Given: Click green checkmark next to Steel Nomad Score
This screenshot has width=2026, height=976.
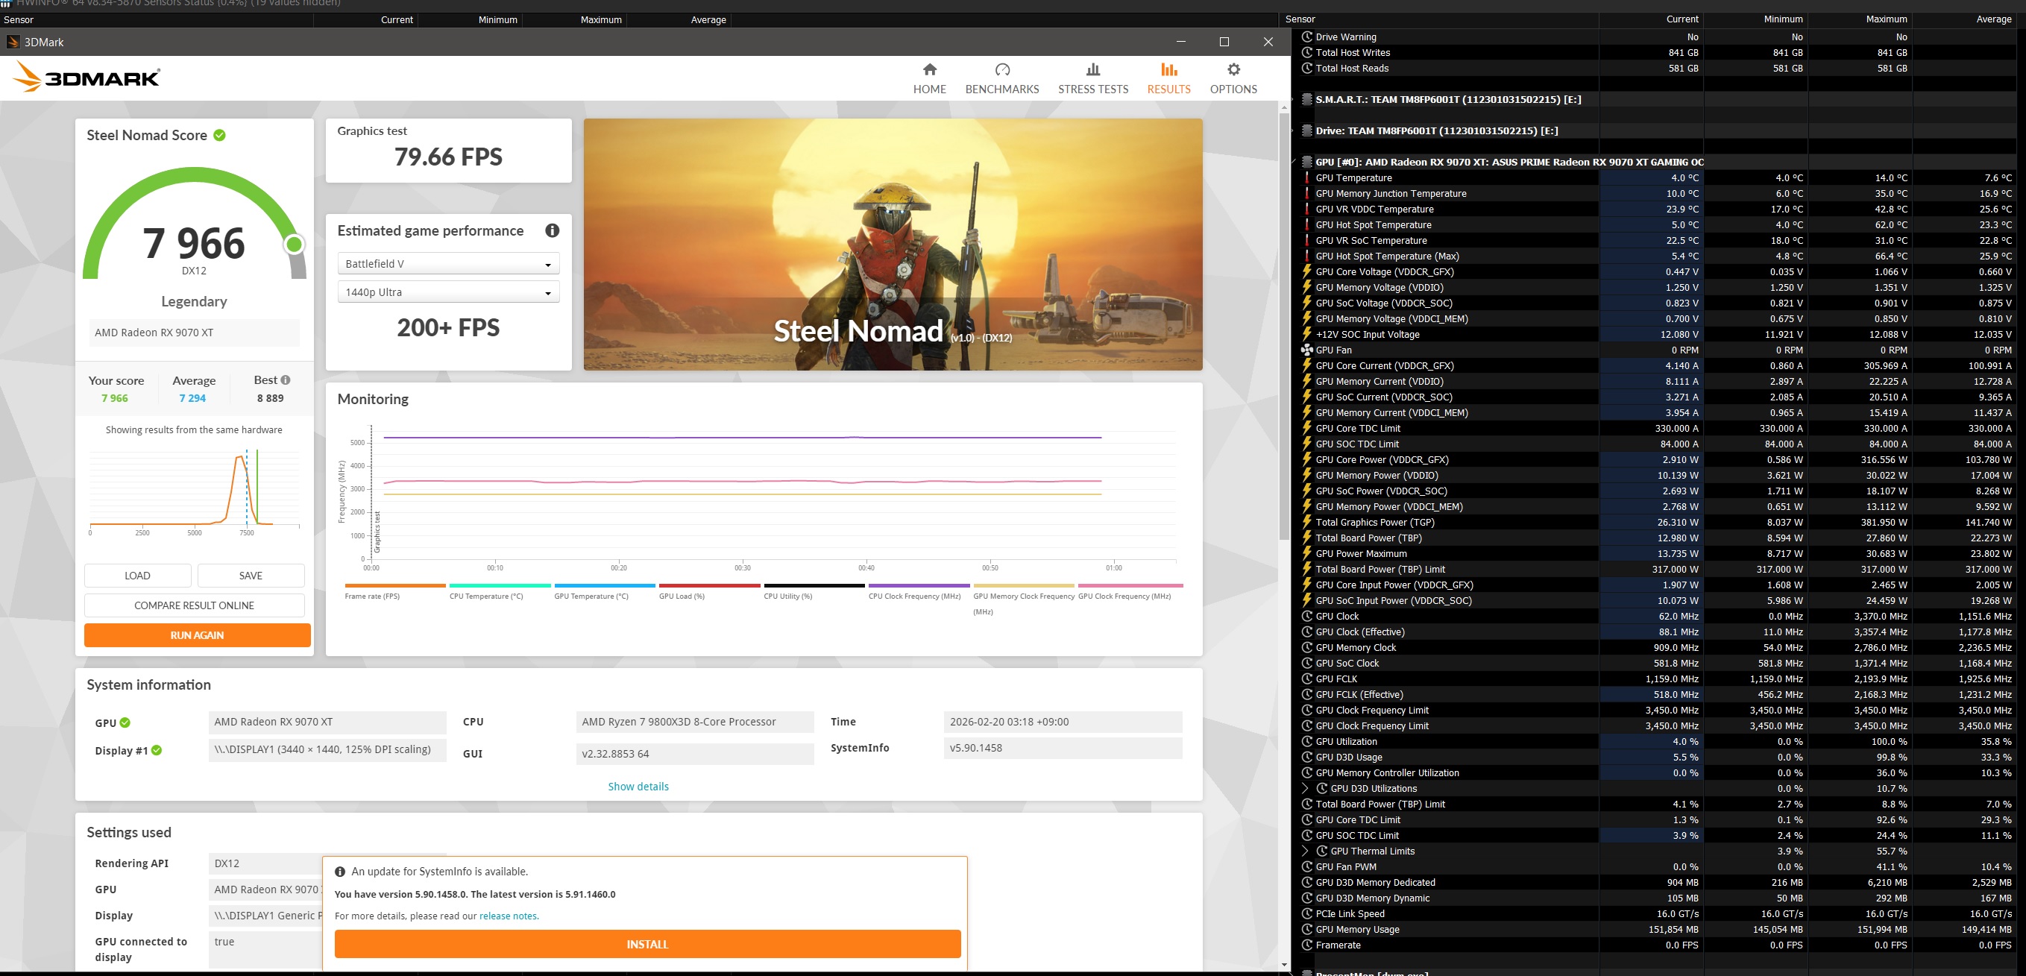Looking at the screenshot, I should pyautogui.click(x=219, y=135).
